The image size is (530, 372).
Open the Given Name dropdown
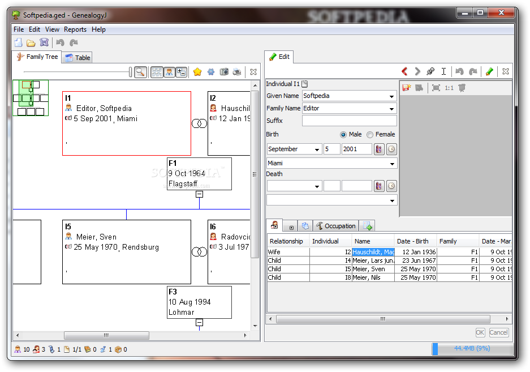[x=391, y=96]
